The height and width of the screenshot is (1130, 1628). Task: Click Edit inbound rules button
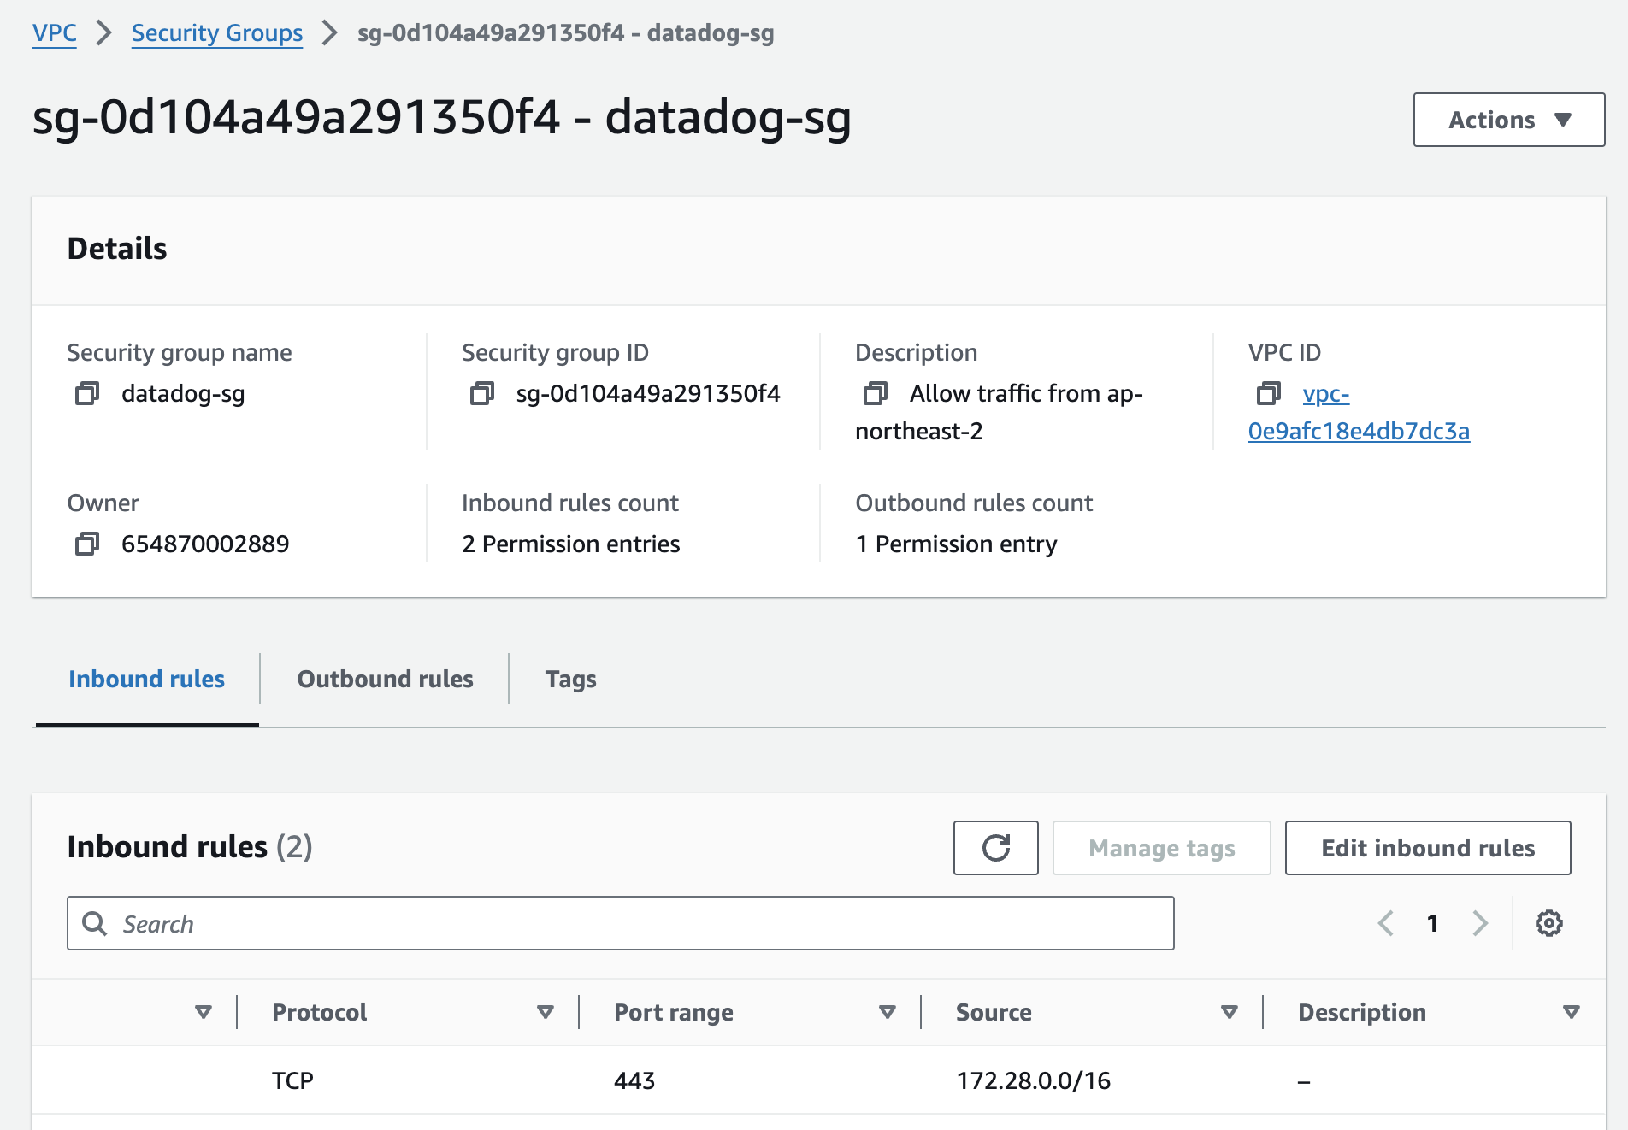click(1428, 848)
